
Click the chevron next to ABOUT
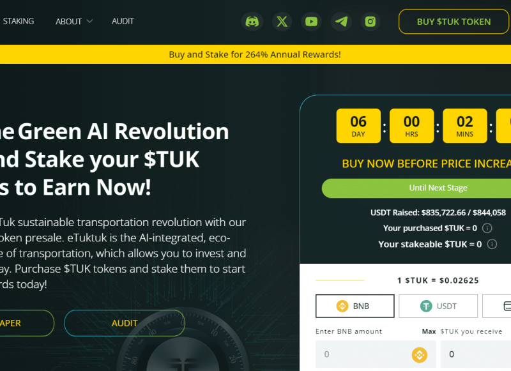click(89, 21)
